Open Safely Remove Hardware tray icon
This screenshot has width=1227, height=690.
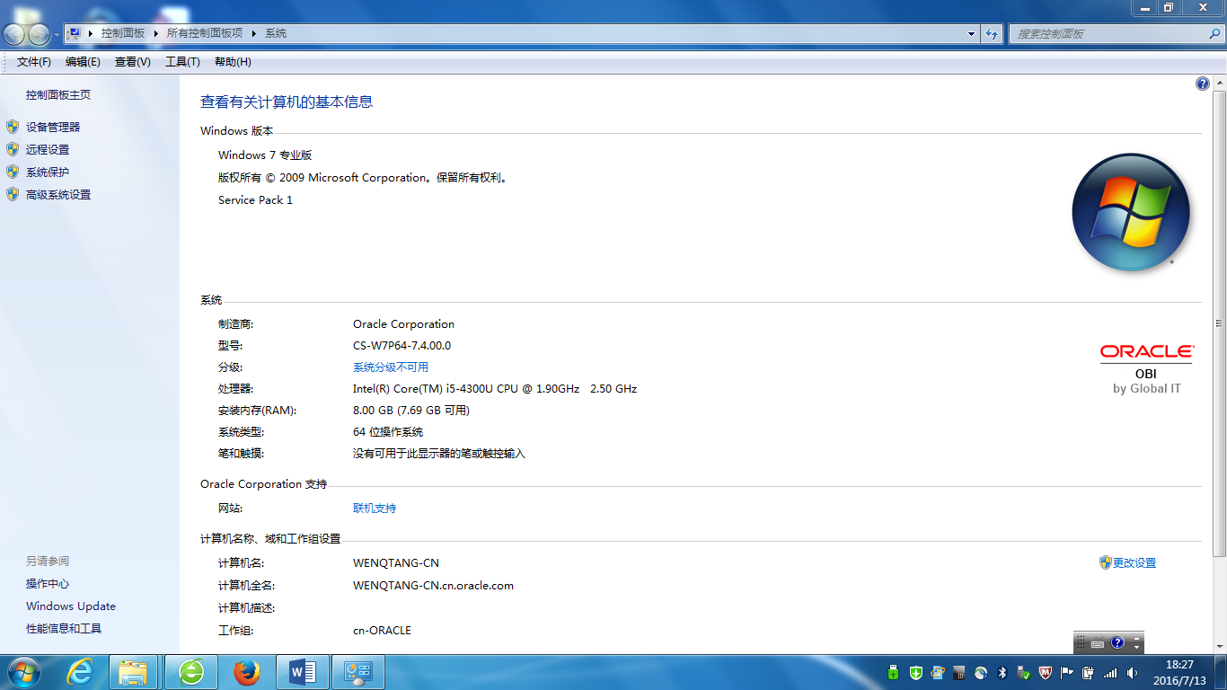tap(1023, 672)
